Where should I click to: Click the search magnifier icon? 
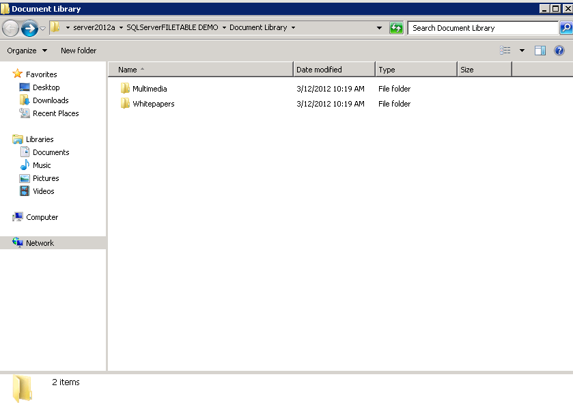pyautogui.click(x=565, y=28)
